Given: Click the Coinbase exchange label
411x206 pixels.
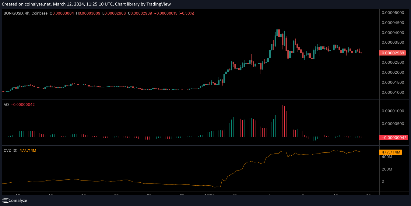Looking at the screenshot, I should pyautogui.click(x=40, y=13).
